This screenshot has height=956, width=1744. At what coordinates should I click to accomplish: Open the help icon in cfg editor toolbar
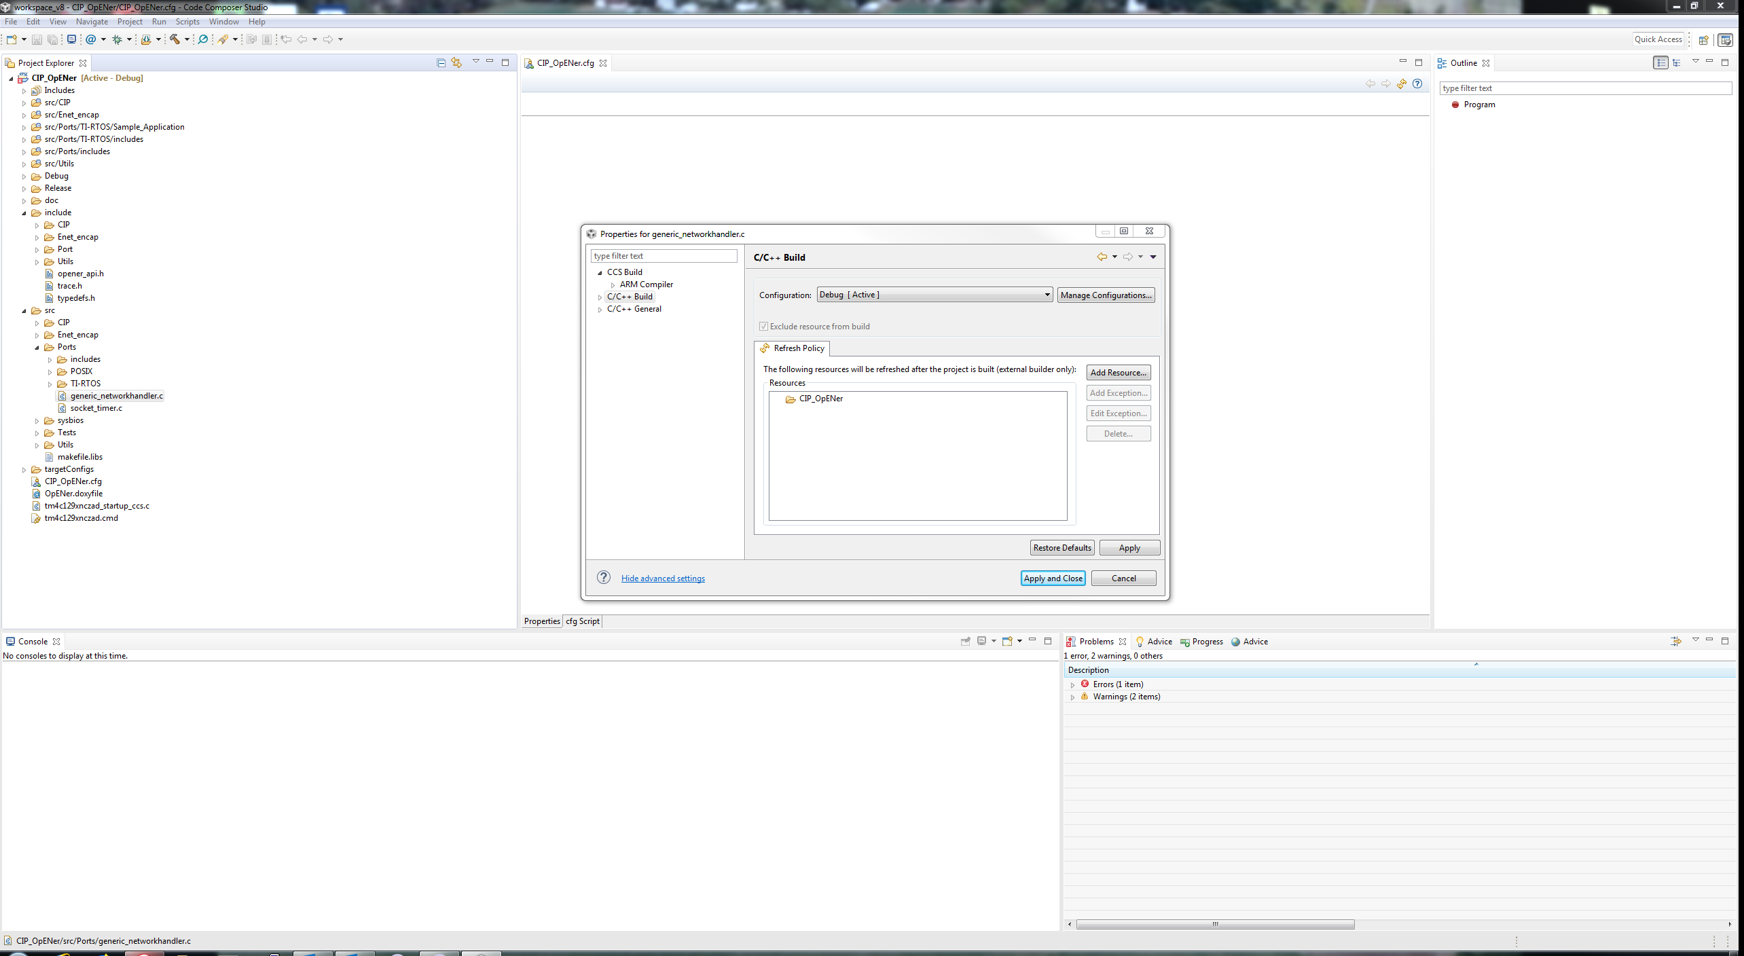[x=1417, y=84]
